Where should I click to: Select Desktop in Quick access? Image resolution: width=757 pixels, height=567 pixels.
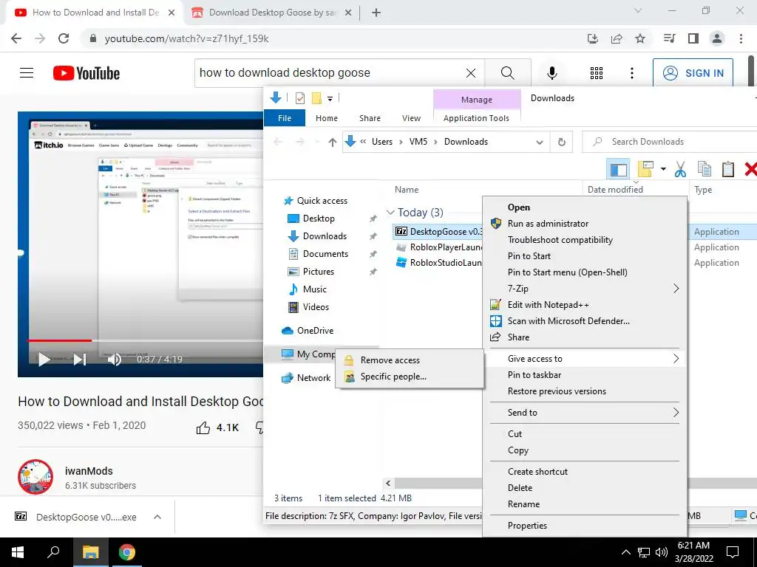pyautogui.click(x=319, y=219)
